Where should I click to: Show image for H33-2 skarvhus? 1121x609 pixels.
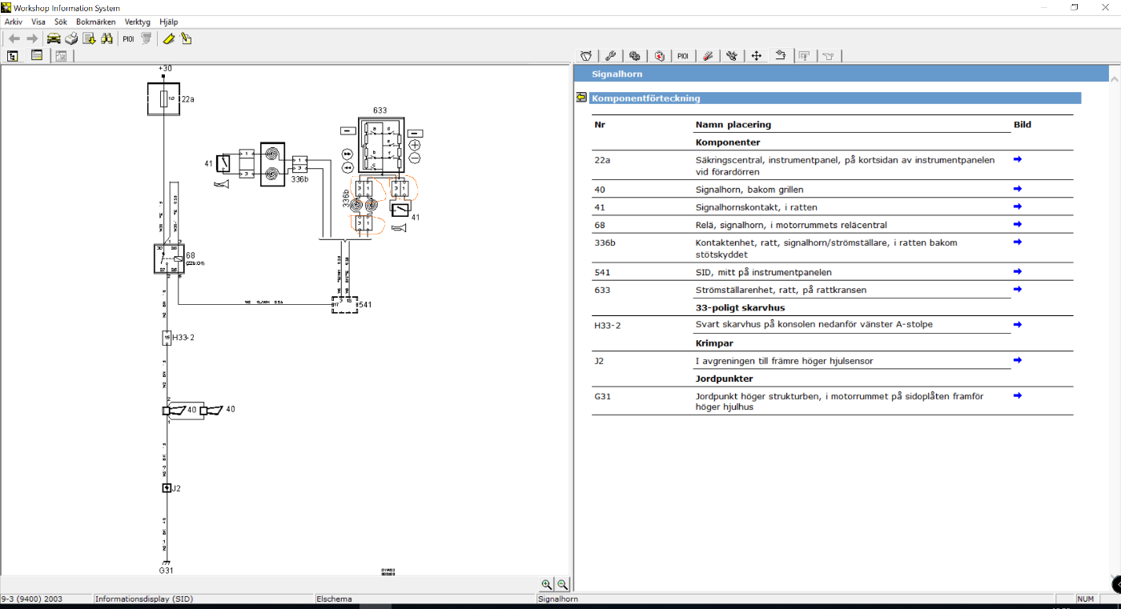(1018, 324)
